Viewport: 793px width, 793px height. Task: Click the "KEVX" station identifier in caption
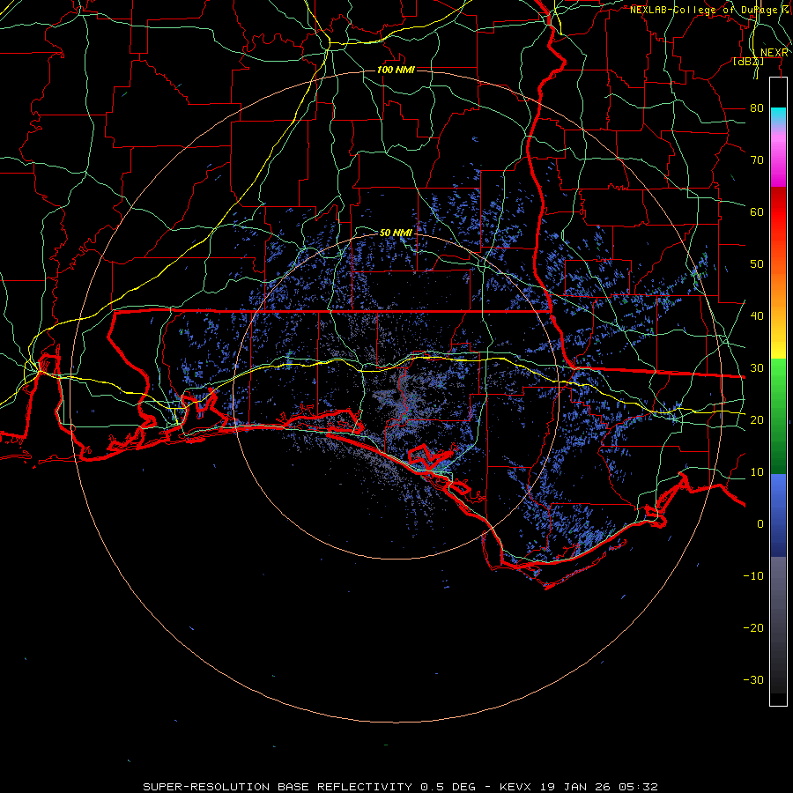point(515,787)
